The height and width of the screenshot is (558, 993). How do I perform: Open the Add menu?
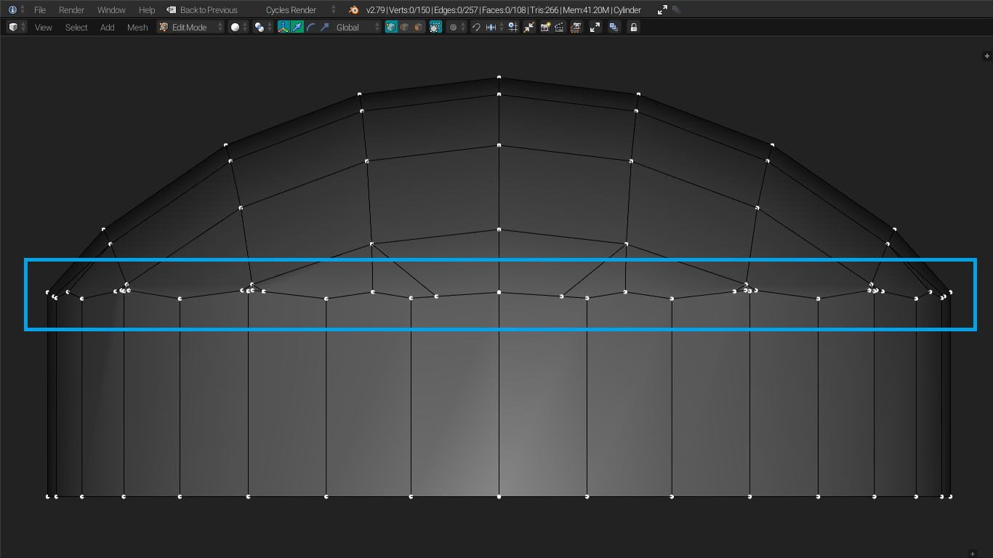coord(108,28)
